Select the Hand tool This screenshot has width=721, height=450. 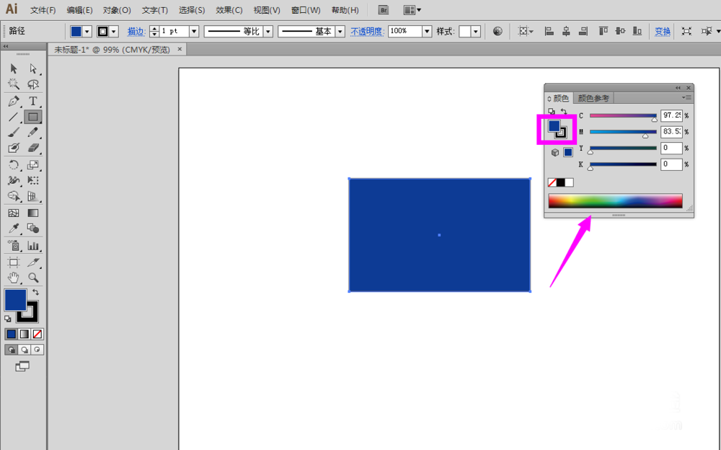click(13, 278)
